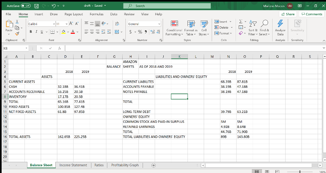The width and height of the screenshot is (326, 173).
Task: Open the Income Statement sheet tab
Action: click(73, 165)
